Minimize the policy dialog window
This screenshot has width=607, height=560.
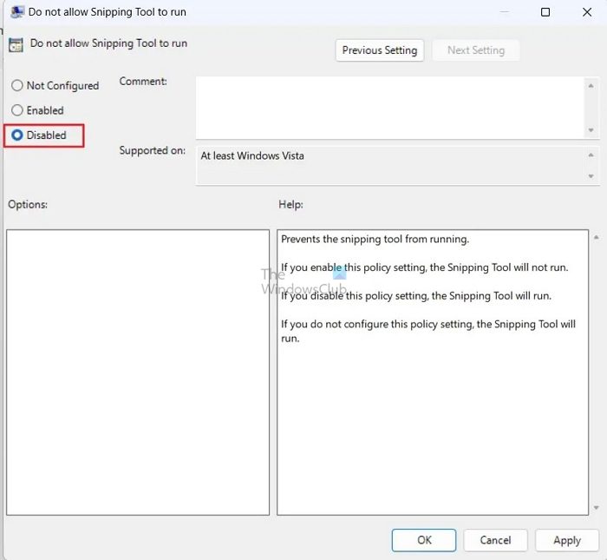pyautogui.click(x=504, y=12)
